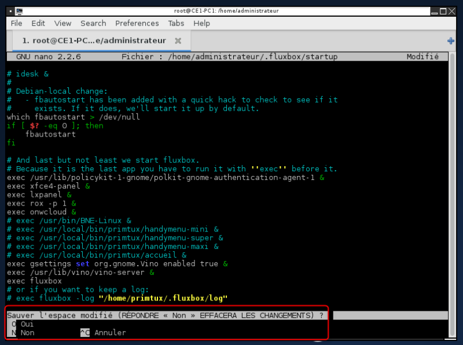
Task: Open the Tabs menu
Action: click(176, 23)
